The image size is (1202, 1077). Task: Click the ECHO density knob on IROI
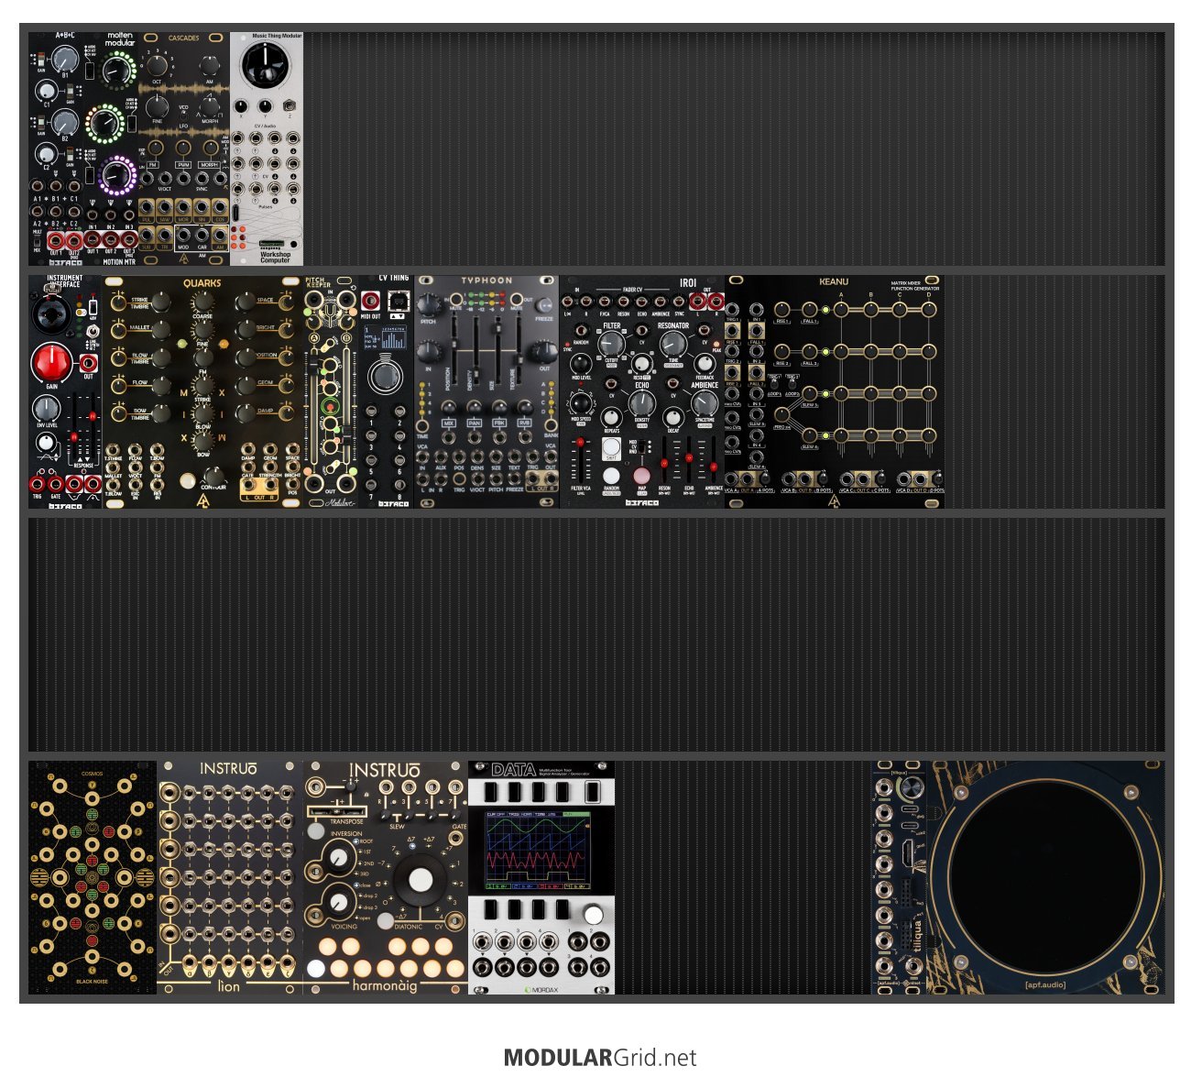641,403
